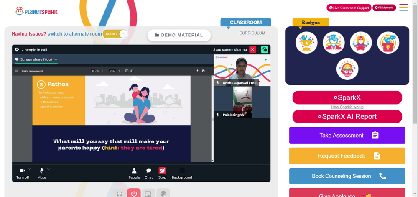
Task: Click the Stop screen share button in the call bar
Action: 162,173
